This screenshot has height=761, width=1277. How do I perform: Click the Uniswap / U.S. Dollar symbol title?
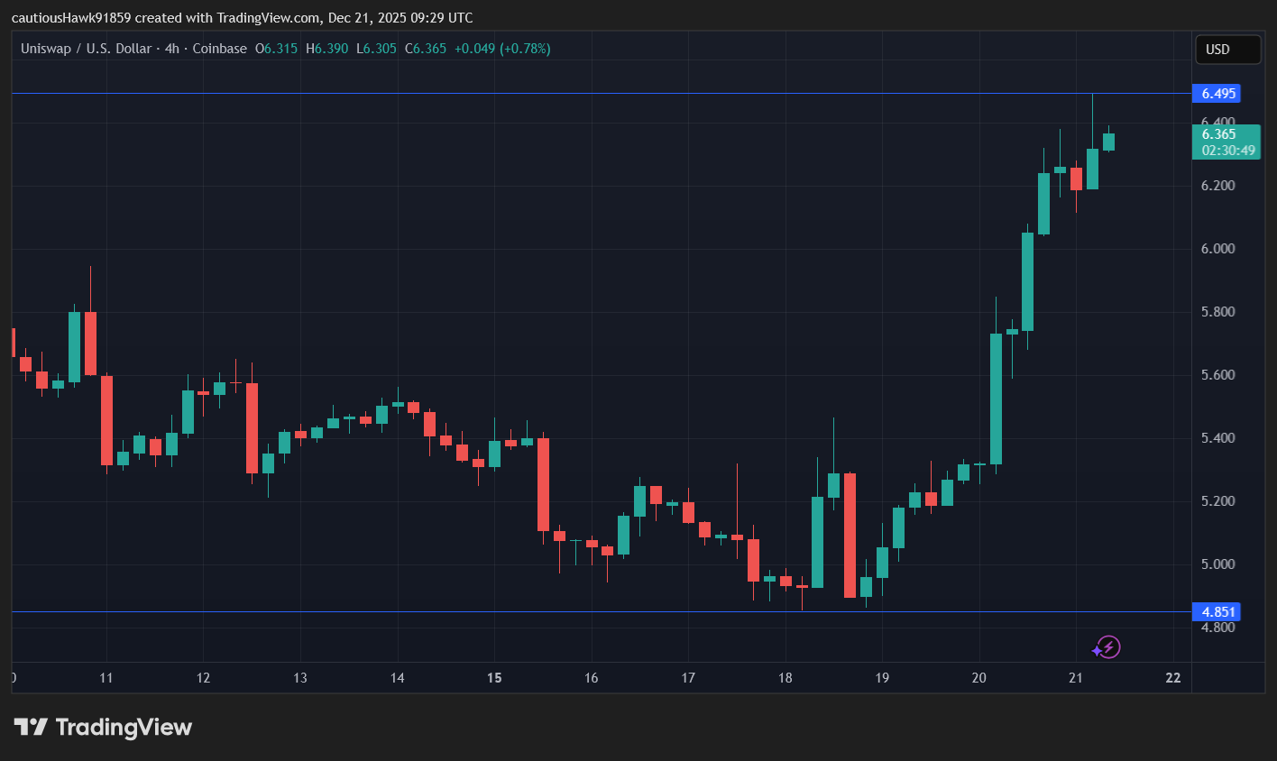pyautogui.click(x=86, y=49)
